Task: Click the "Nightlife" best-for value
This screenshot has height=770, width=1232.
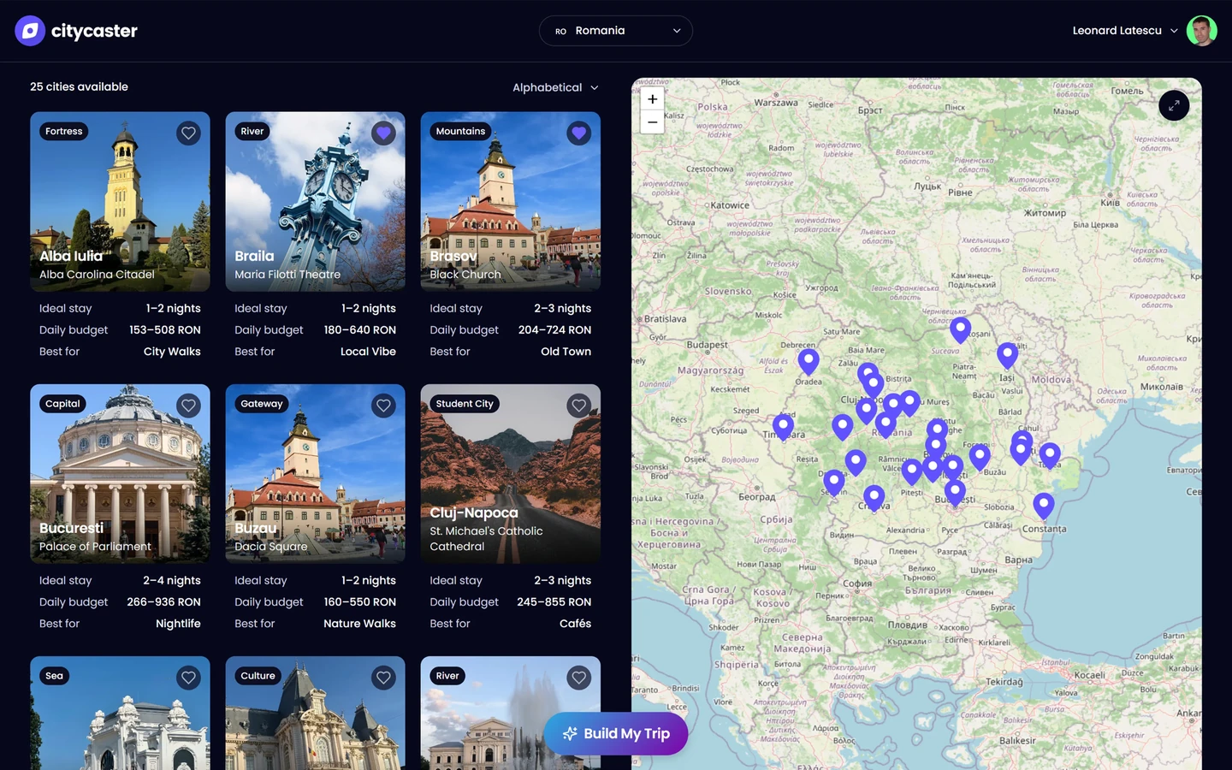Action: click(178, 624)
